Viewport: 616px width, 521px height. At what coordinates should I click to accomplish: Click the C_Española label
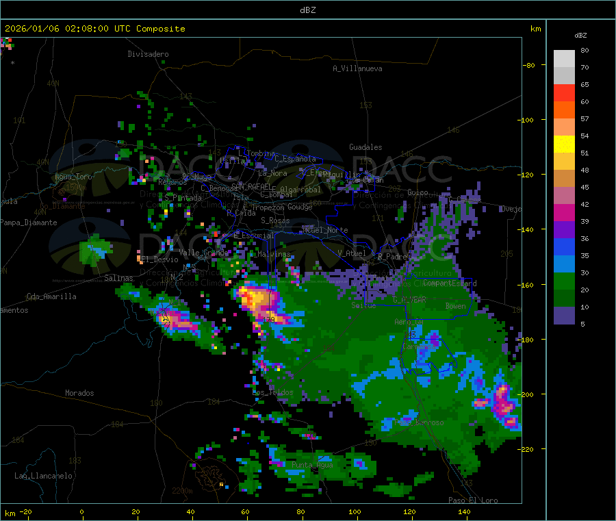pos(295,159)
